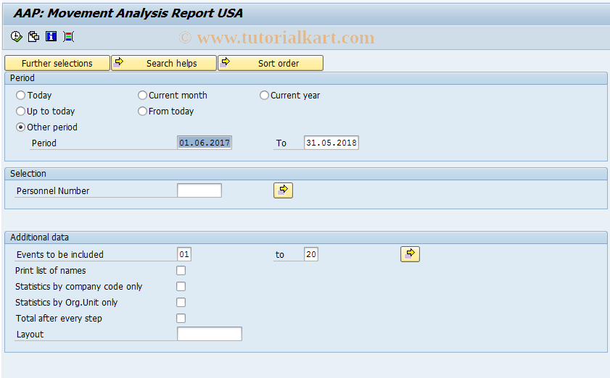Enable Statistics by company code only checkbox

(x=181, y=286)
